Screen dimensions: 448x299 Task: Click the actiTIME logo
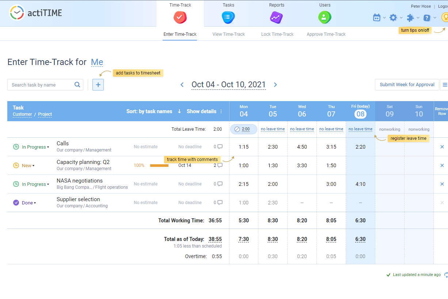click(35, 13)
